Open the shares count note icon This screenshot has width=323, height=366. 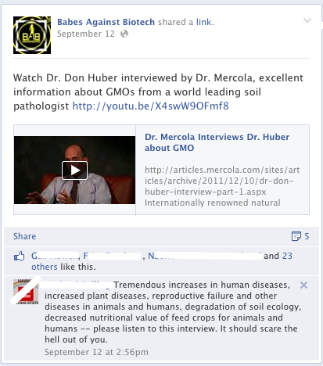[296, 236]
